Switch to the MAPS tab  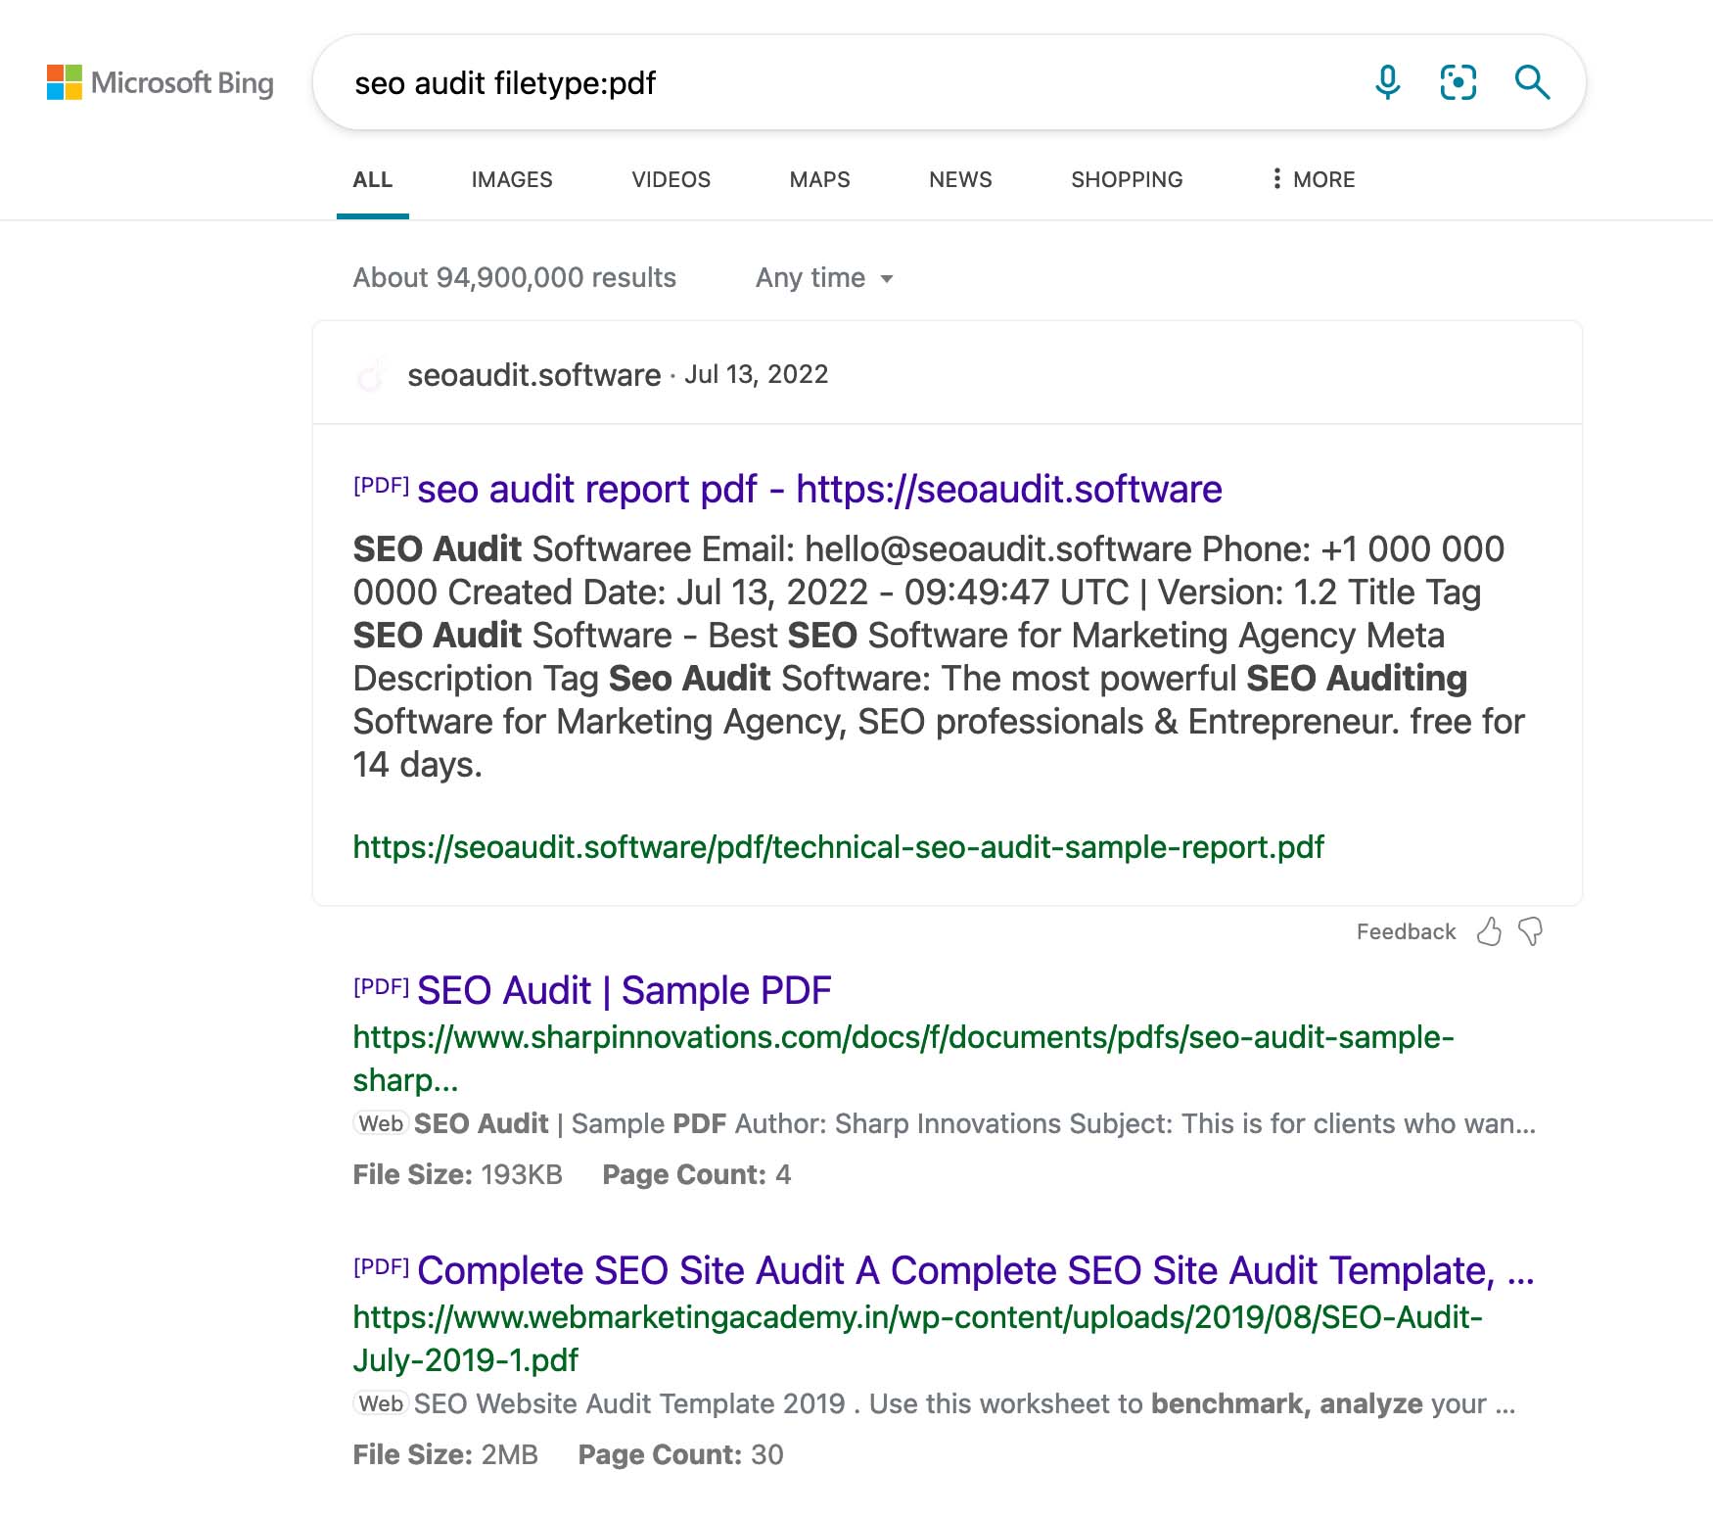(x=820, y=179)
